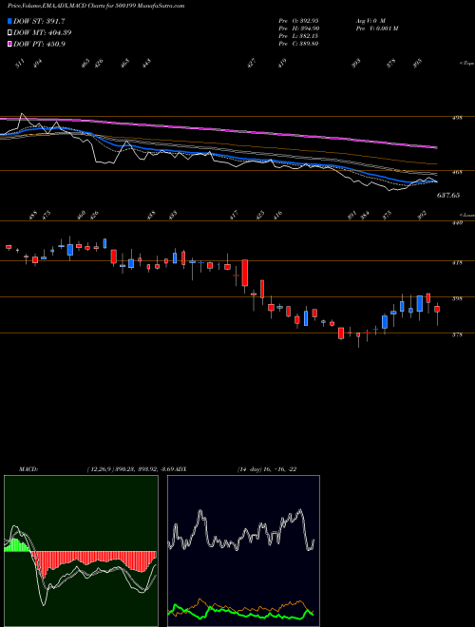
Task: Click the 'Pre O: 392.95' open value
Action: 298,20
